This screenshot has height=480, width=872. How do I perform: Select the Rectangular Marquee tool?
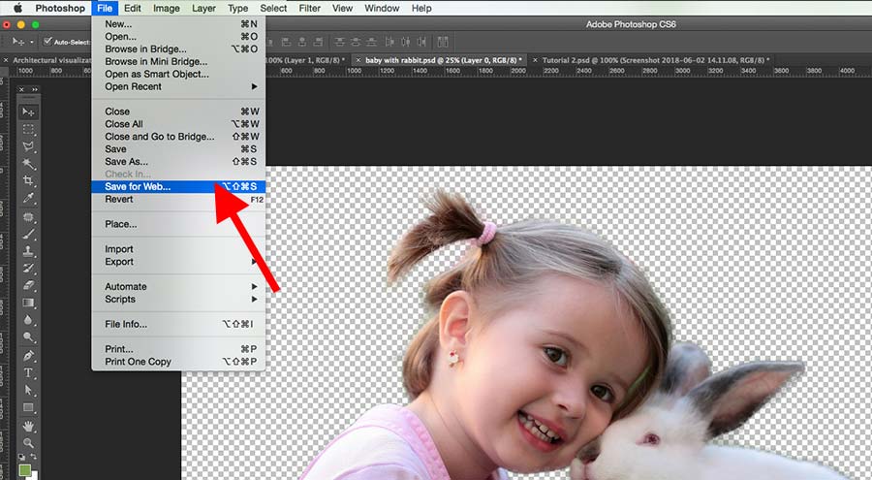pos(28,129)
